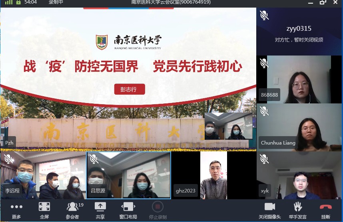Select the xyk participant video
The width and height of the screenshot is (343, 222).
click(x=300, y=175)
